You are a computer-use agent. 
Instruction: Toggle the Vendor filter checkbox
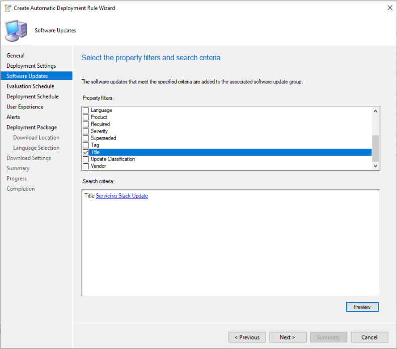point(86,166)
